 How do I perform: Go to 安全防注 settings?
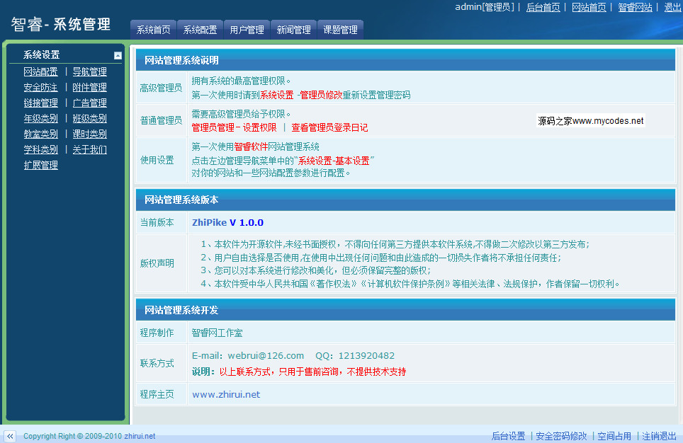click(x=40, y=87)
